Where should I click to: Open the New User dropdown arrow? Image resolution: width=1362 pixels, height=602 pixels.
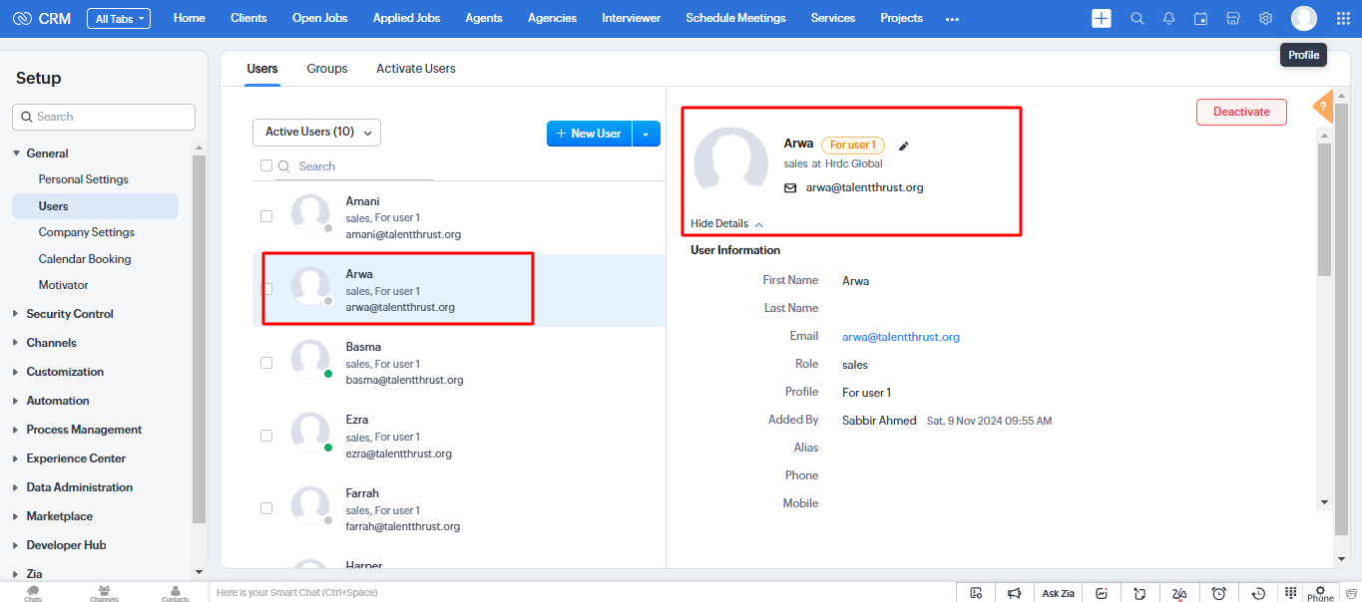click(647, 134)
